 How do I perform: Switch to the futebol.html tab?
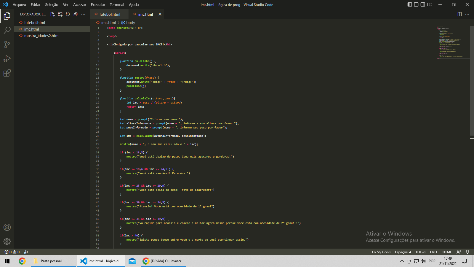109,14
